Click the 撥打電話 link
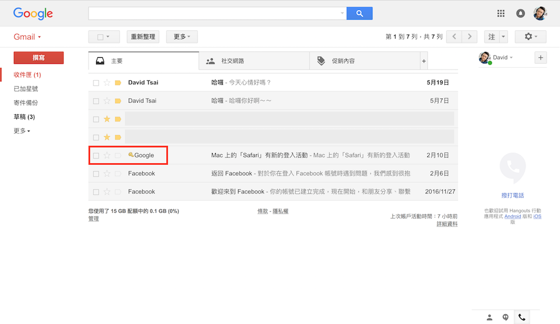This screenshot has width=560, height=324. point(512,195)
